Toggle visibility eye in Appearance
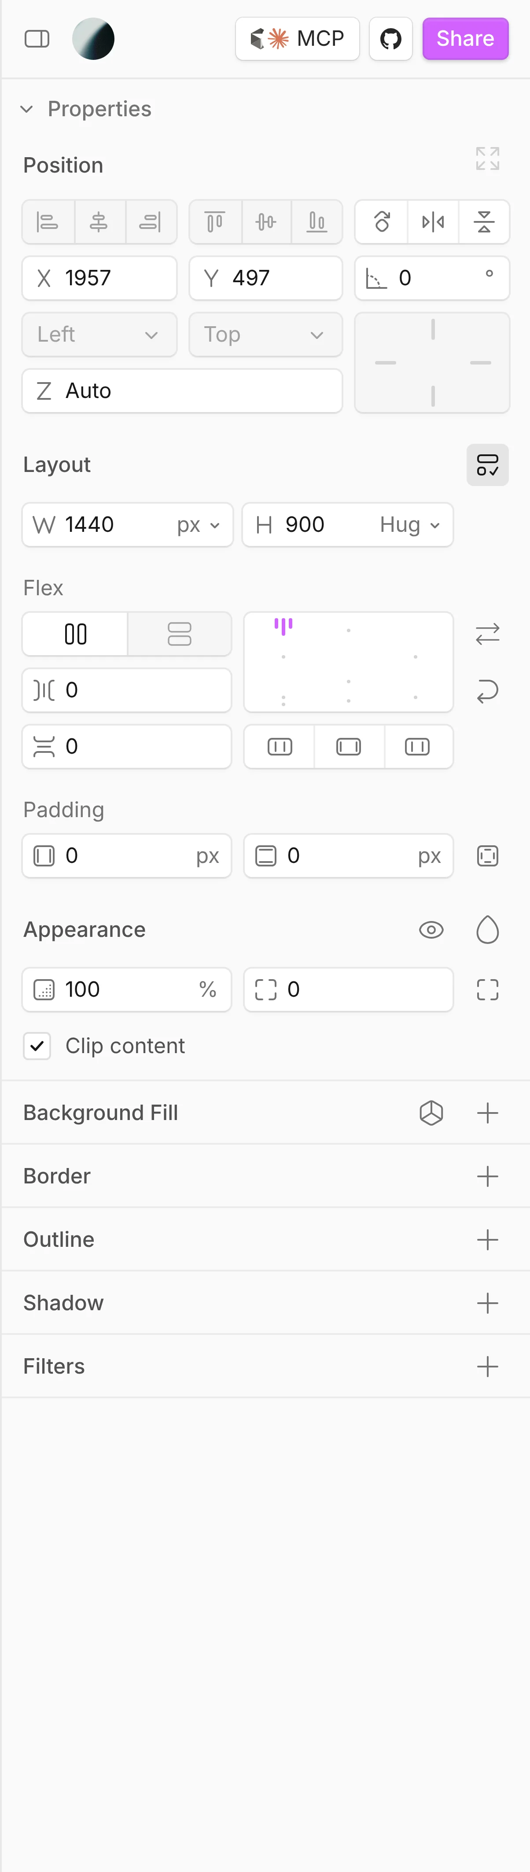 click(431, 930)
